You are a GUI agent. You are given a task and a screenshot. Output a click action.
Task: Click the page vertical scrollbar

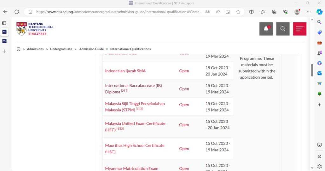click(x=312, y=70)
